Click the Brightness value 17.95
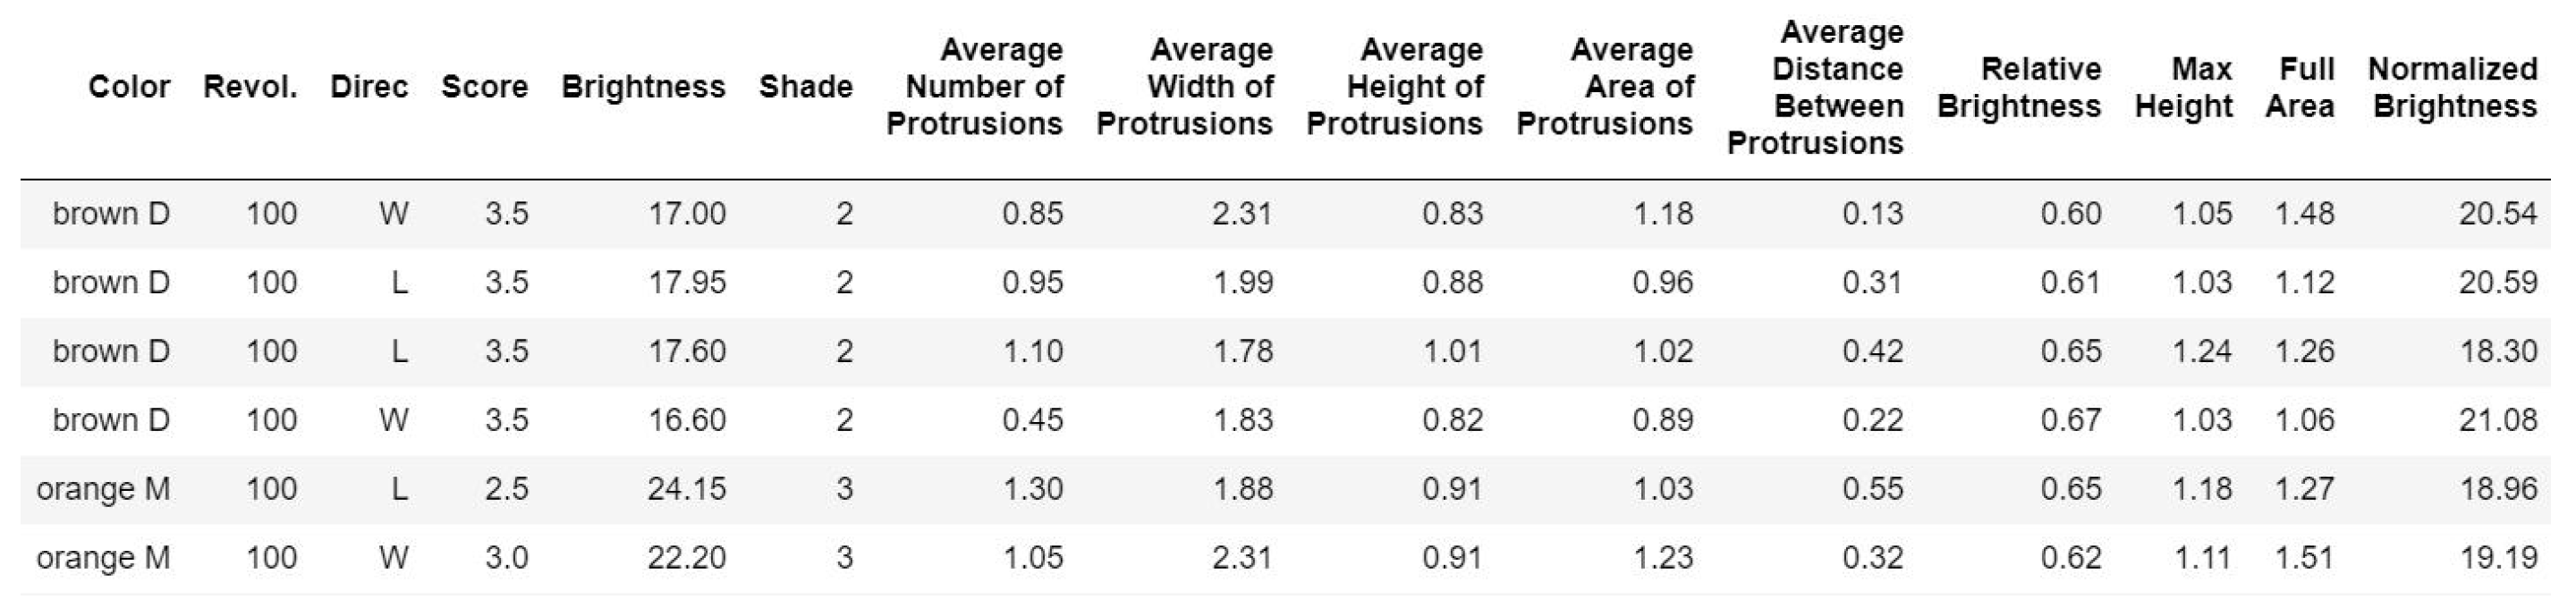The image size is (2576, 600). [686, 283]
